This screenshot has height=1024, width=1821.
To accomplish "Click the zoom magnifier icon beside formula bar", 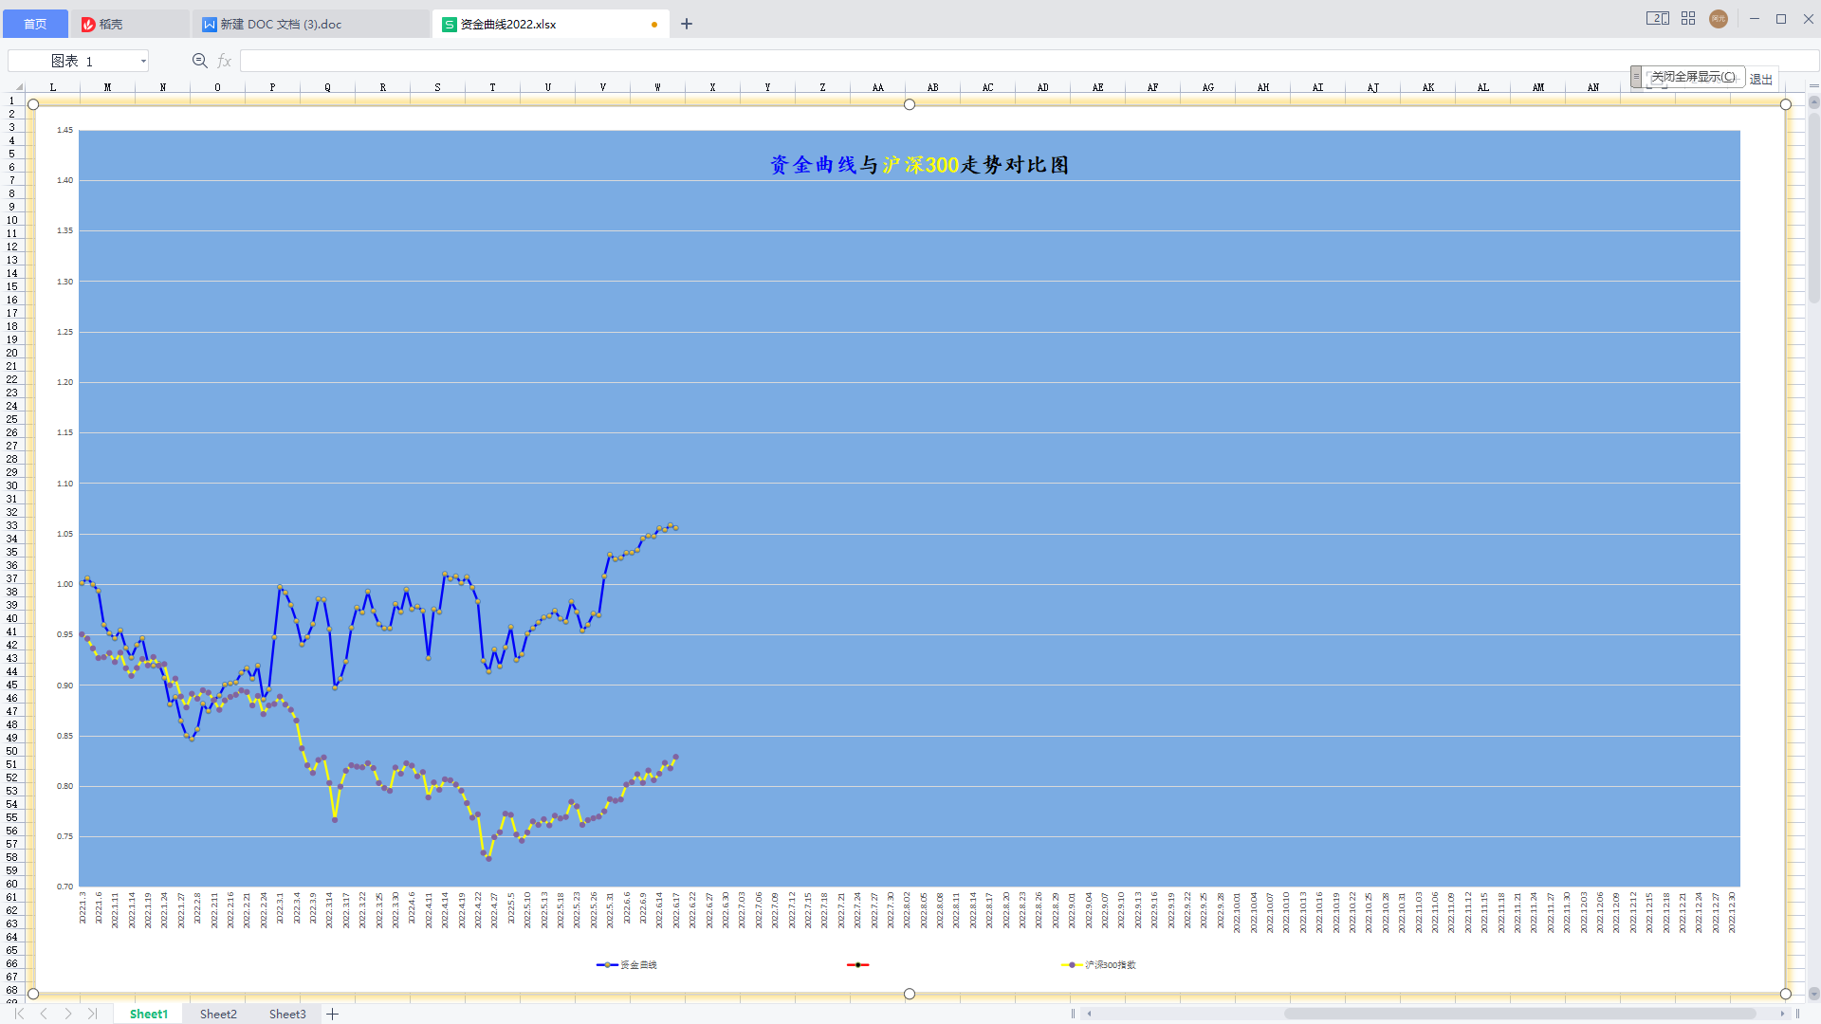I will click(199, 61).
